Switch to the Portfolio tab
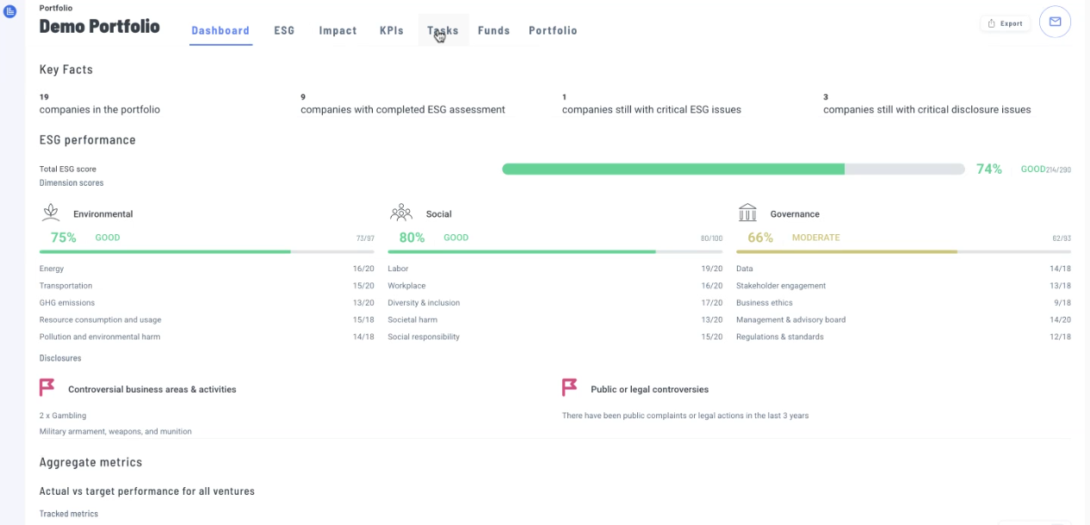This screenshot has width=1090, height=525. [x=553, y=31]
